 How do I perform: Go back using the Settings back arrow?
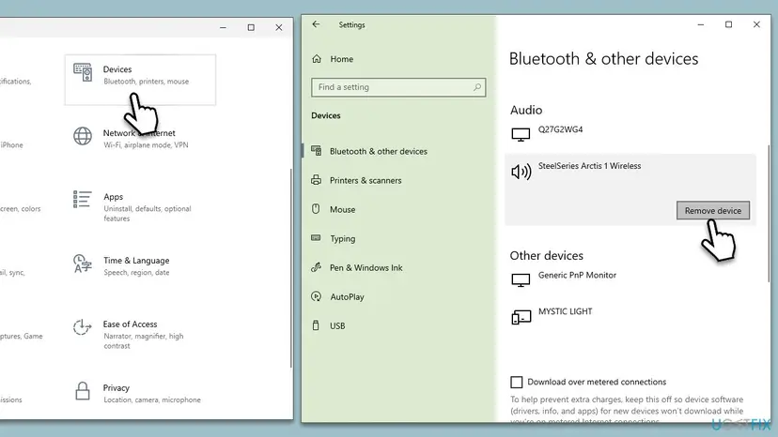(316, 24)
